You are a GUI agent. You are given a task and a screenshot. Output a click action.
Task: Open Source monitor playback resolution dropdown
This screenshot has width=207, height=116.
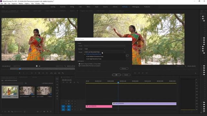pos(59,66)
